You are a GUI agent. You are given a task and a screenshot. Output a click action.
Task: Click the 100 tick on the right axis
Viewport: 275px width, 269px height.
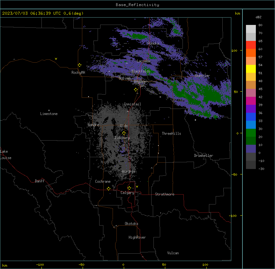pos(234,50)
